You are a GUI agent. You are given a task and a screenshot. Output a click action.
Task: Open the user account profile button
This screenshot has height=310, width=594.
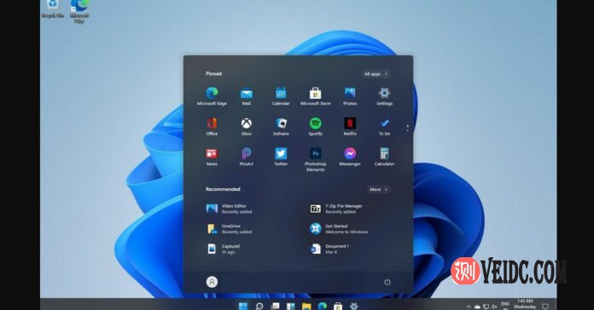click(212, 282)
